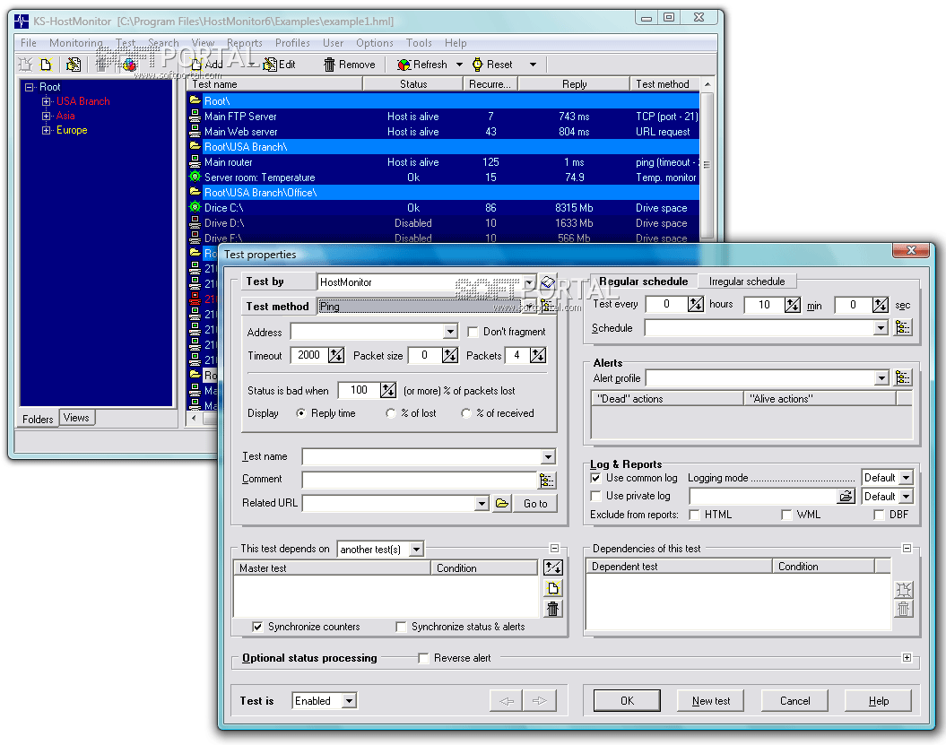
Task: Toggle Synchronize status & alerts checkbox
Action: pos(401,627)
